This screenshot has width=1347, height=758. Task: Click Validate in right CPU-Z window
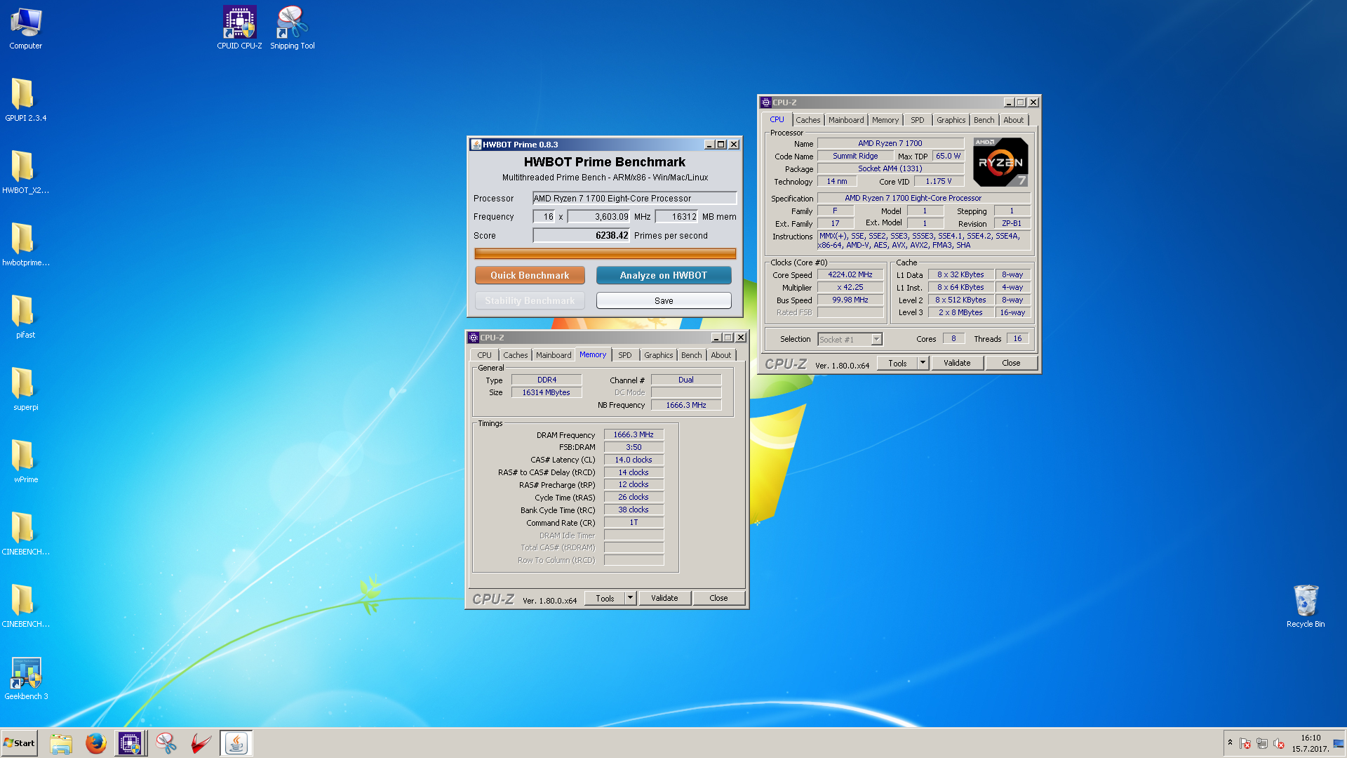click(957, 363)
